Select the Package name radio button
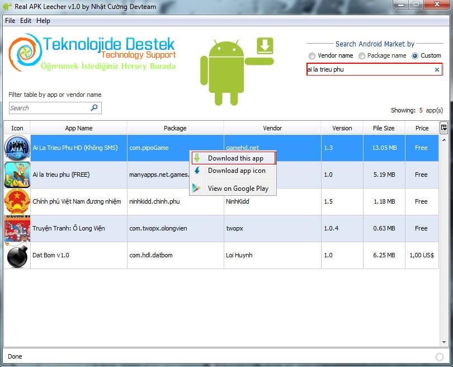This screenshot has width=453, height=367. [x=362, y=56]
